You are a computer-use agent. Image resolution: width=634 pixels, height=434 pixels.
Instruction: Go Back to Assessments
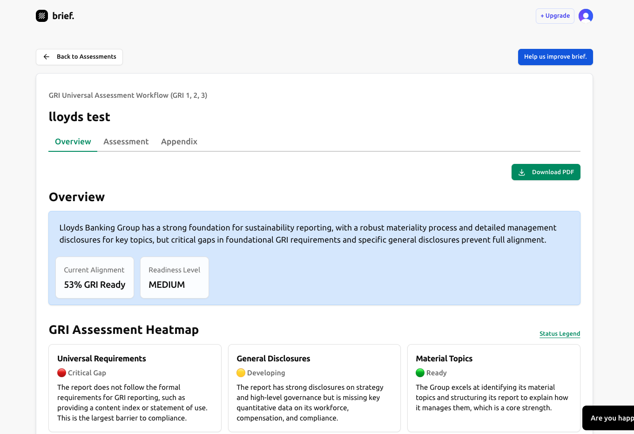pos(79,56)
